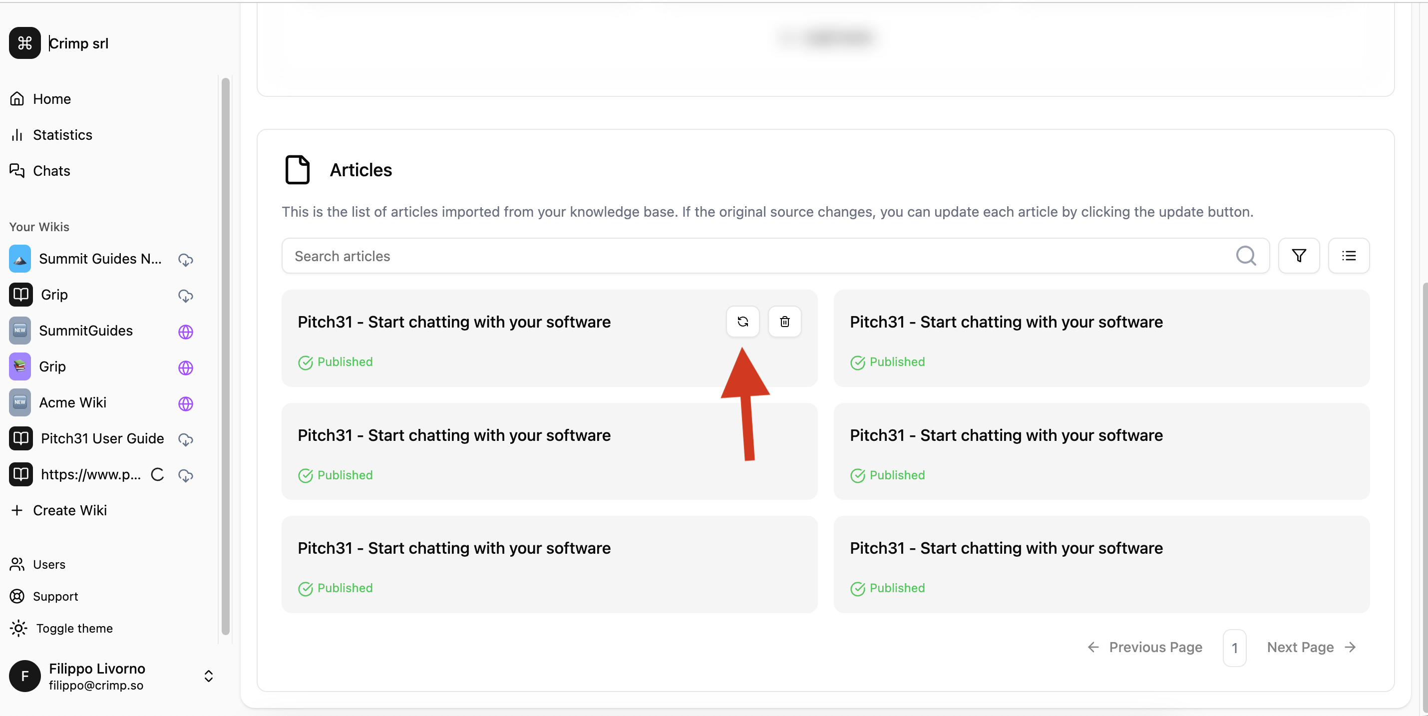
Task: Click the update article refresh icon
Action: click(x=742, y=322)
